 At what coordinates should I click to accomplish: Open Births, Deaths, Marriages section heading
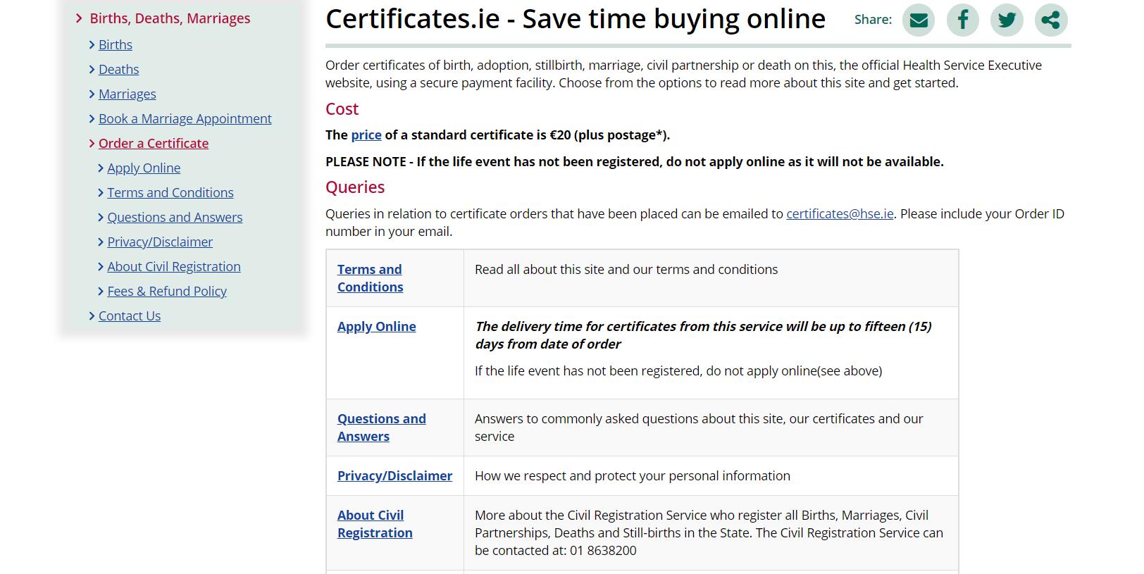point(170,18)
